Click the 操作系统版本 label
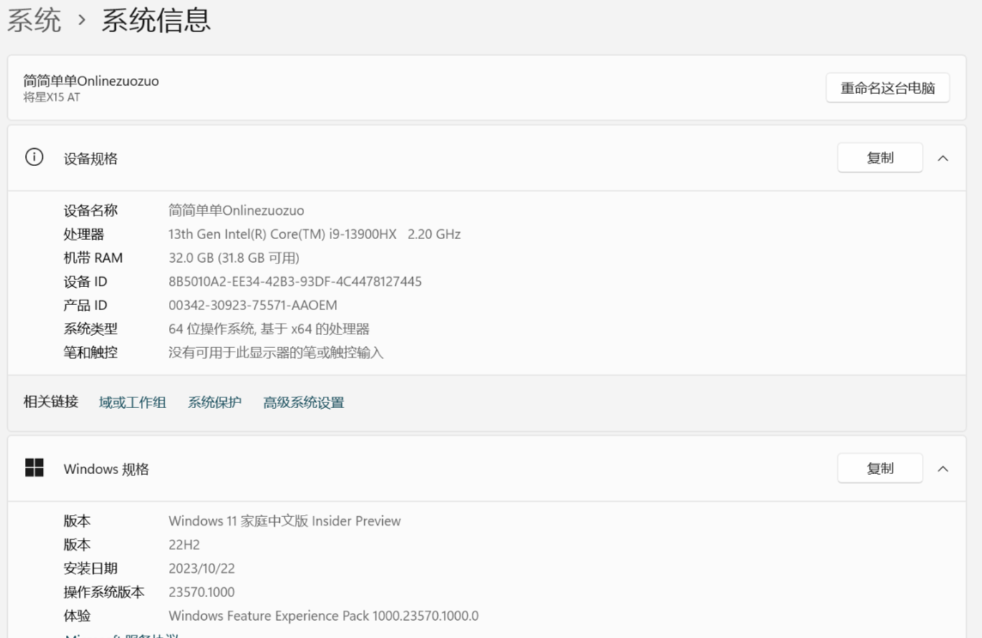This screenshot has width=982, height=638. pyautogui.click(x=104, y=592)
